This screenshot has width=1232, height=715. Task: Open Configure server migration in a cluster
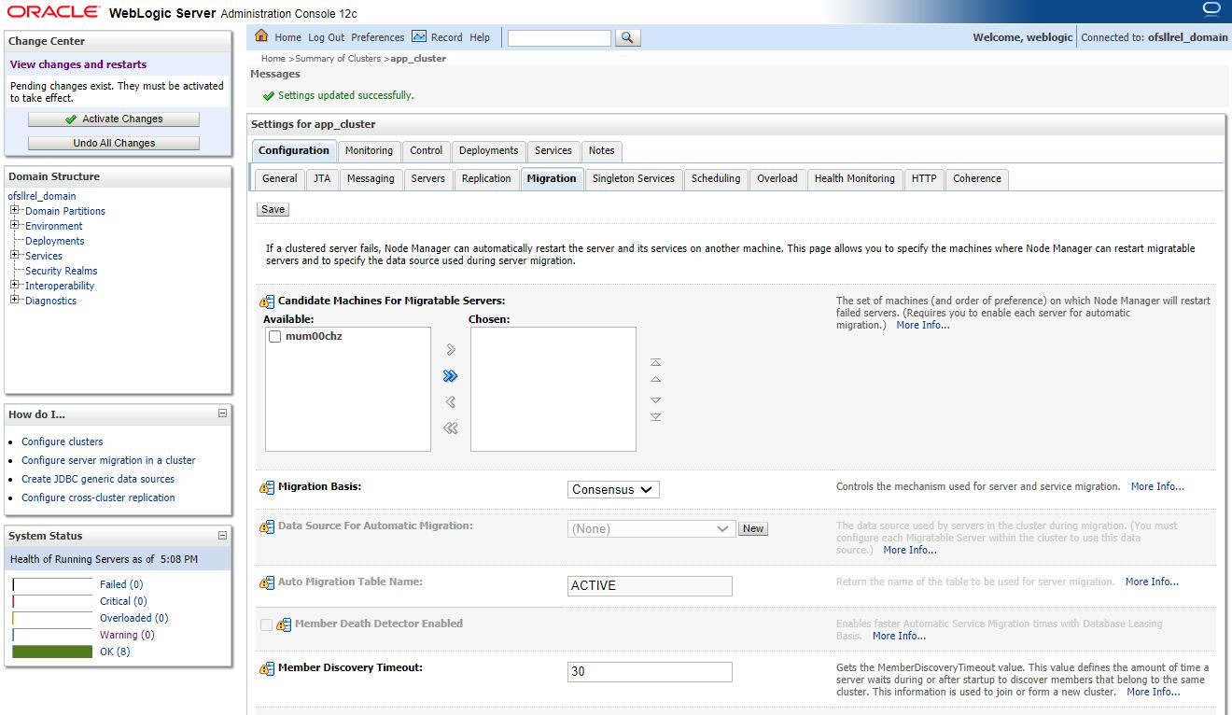[x=108, y=460]
